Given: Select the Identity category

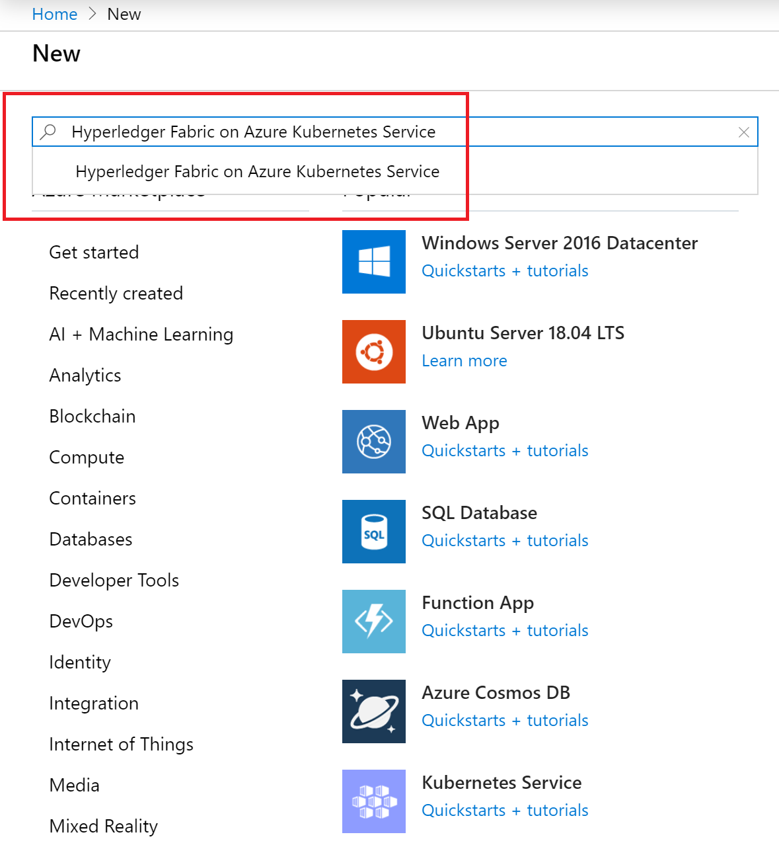Looking at the screenshot, I should click(80, 663).
